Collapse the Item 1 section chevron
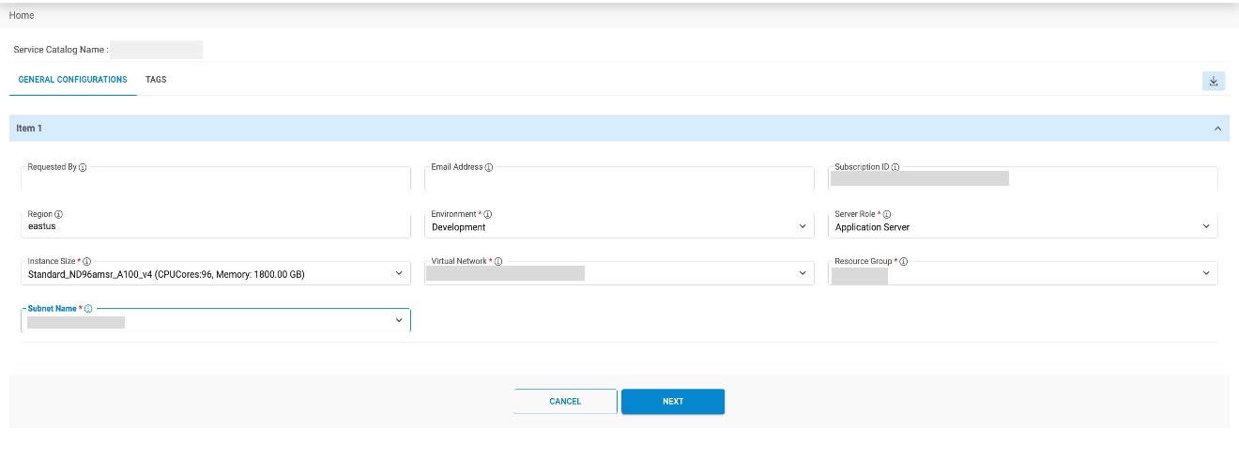This screenshot has width=1239, height=476. 1217,128
